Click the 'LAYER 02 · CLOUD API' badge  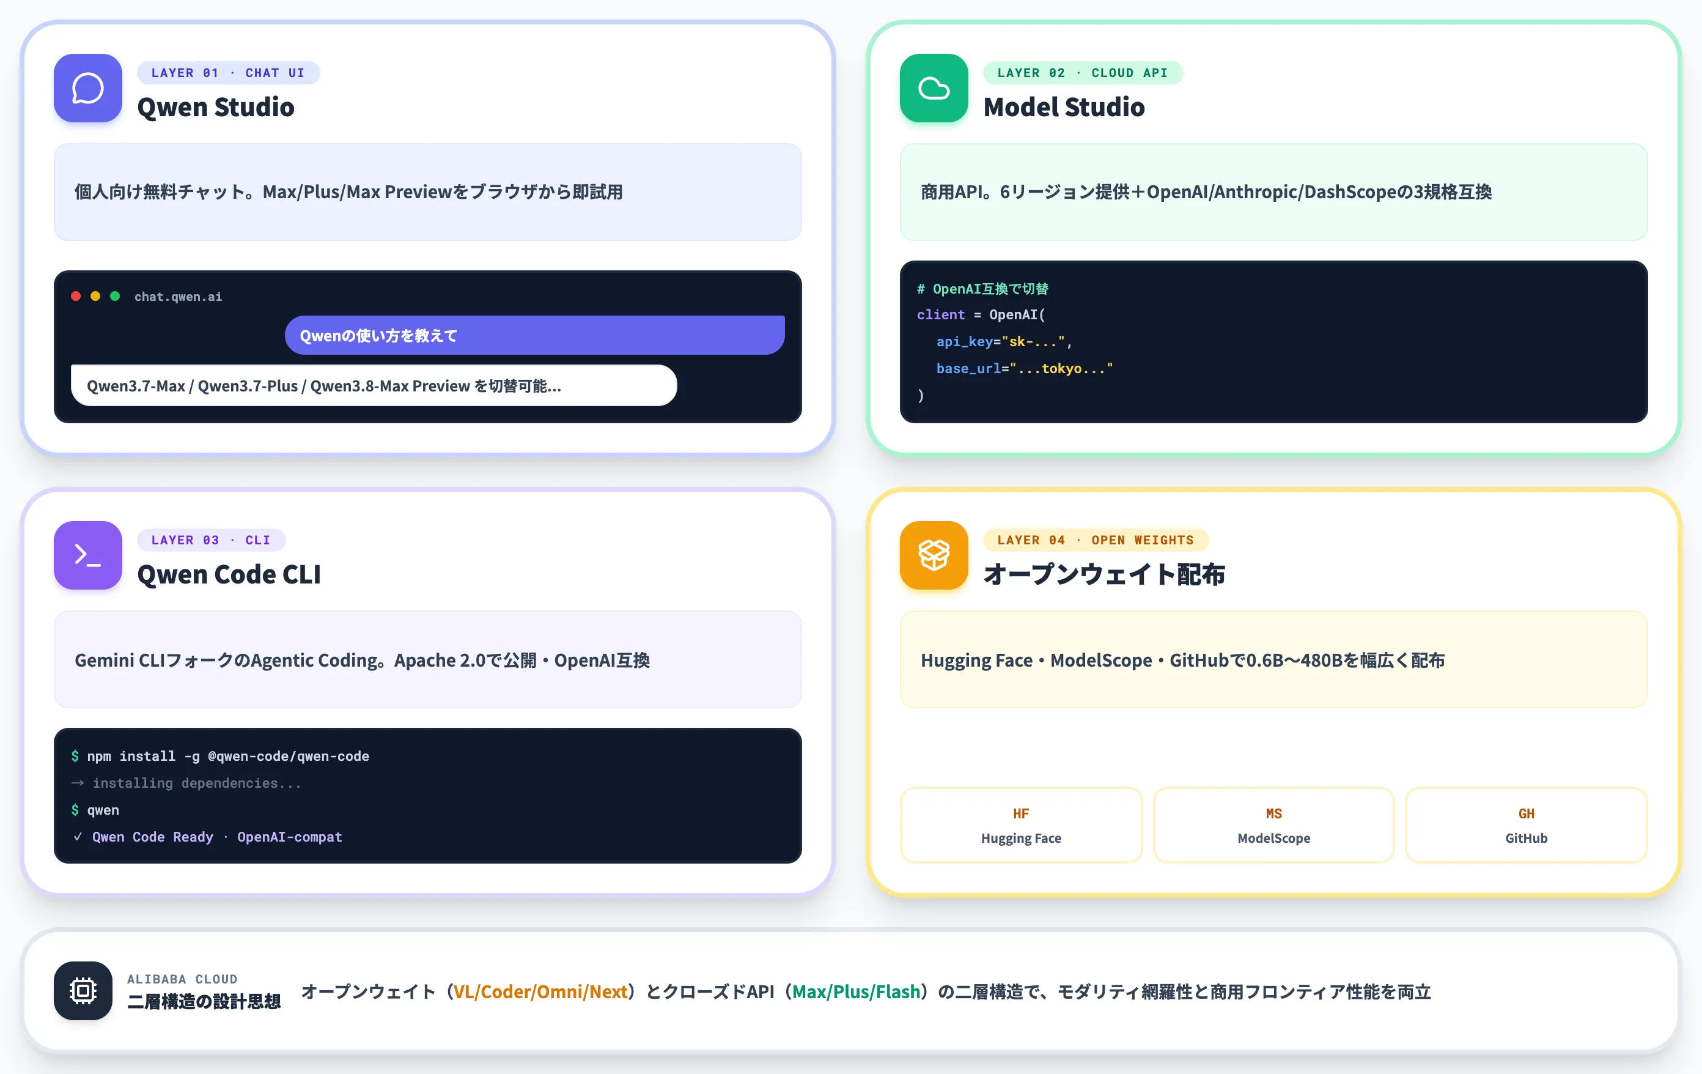(1082, 73)
